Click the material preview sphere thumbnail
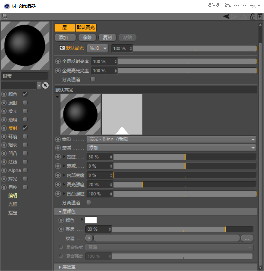This screenshot has height=271, width=264. pos(25,45)
